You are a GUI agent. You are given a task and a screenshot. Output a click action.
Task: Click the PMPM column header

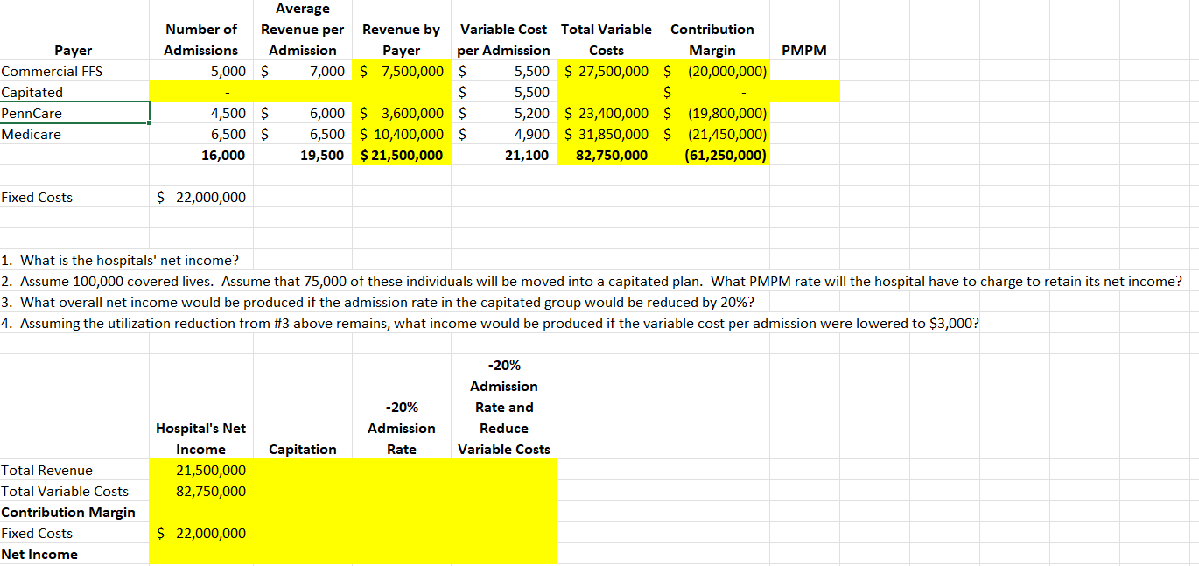[803, 50]
